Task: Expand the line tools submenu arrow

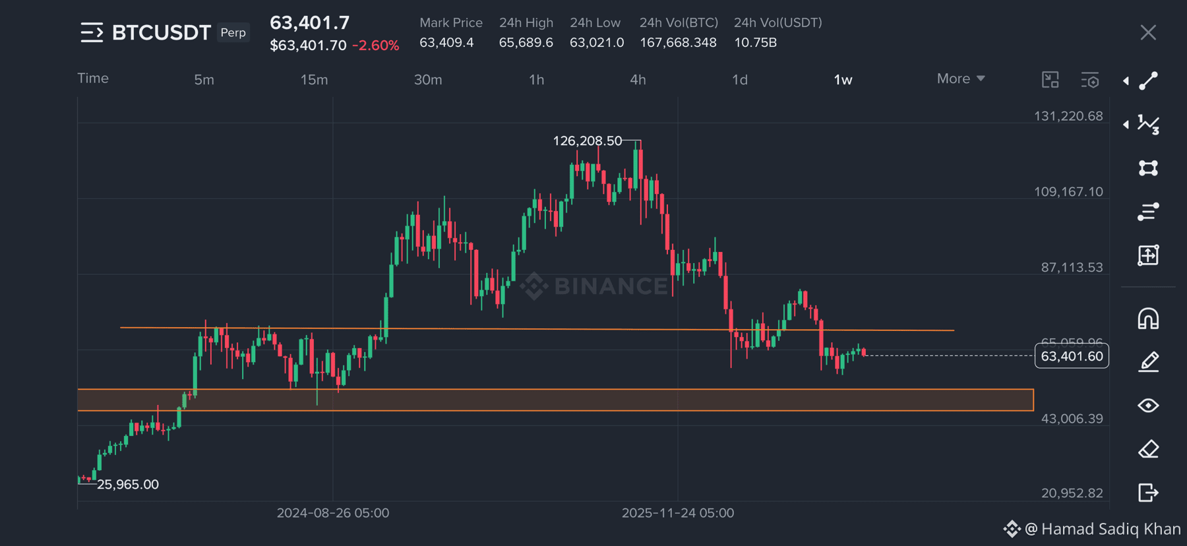Action: tap(1126, 80)
